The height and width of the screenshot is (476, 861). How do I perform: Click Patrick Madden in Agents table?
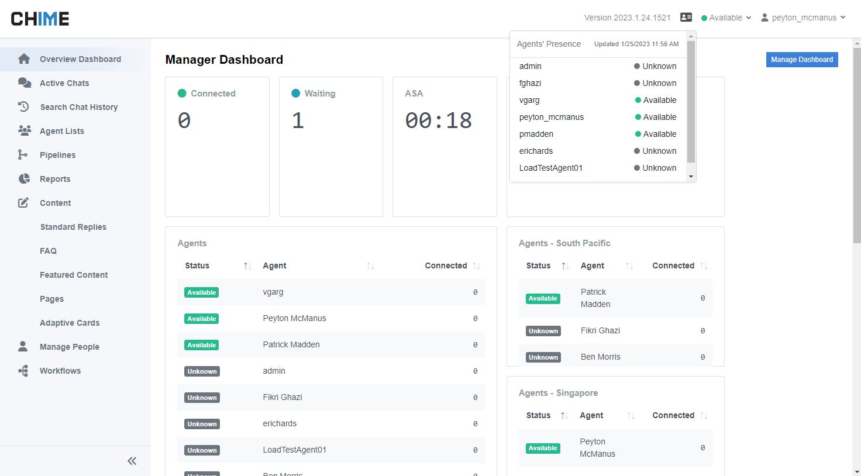pos(291,345)
